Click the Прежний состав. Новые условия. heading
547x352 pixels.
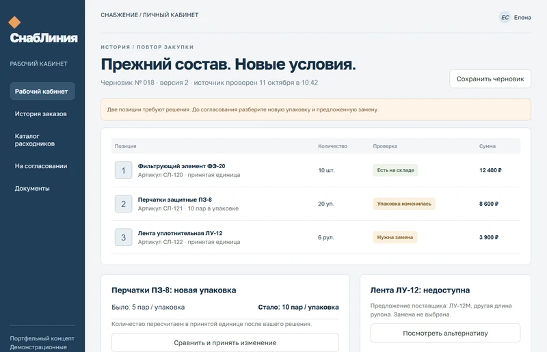[x=228, y=64]
